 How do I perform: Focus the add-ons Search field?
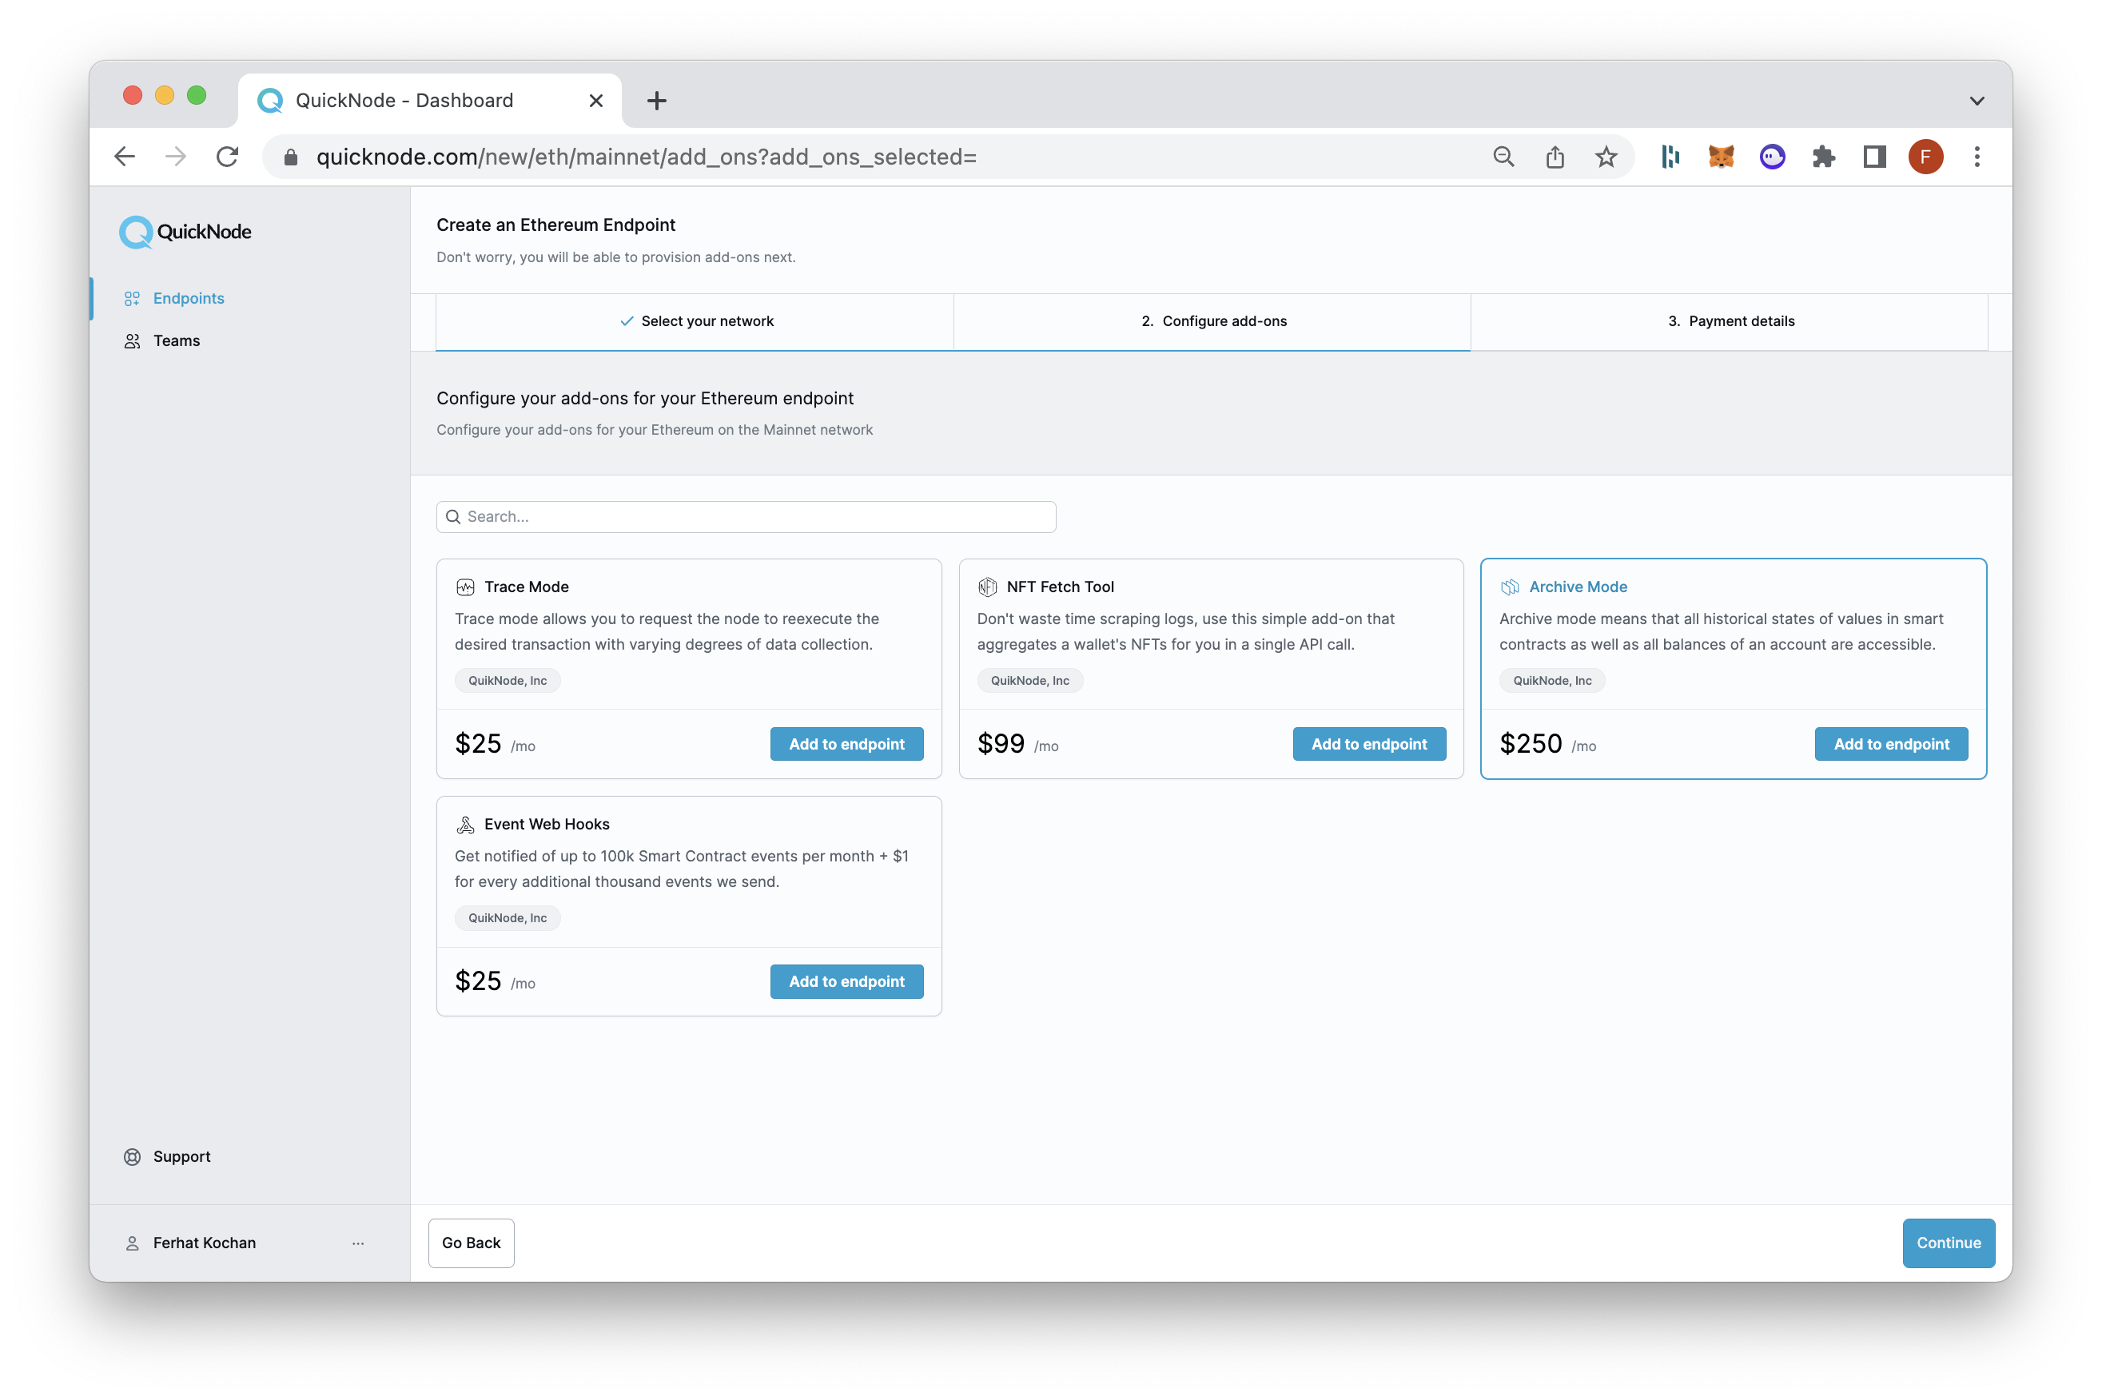point(746,517)
